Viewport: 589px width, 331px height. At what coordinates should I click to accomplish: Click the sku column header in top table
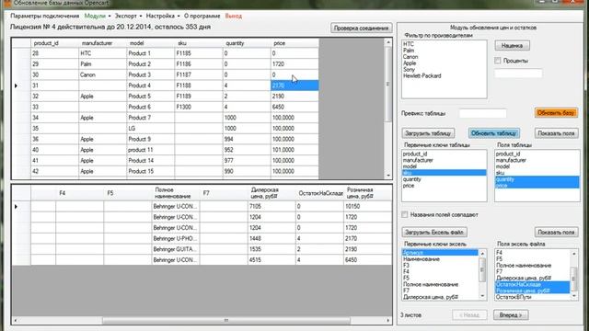199,43
